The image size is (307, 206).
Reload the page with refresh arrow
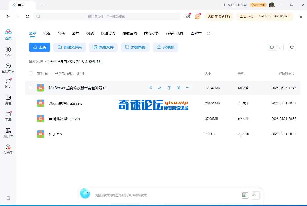coord(27,16)
